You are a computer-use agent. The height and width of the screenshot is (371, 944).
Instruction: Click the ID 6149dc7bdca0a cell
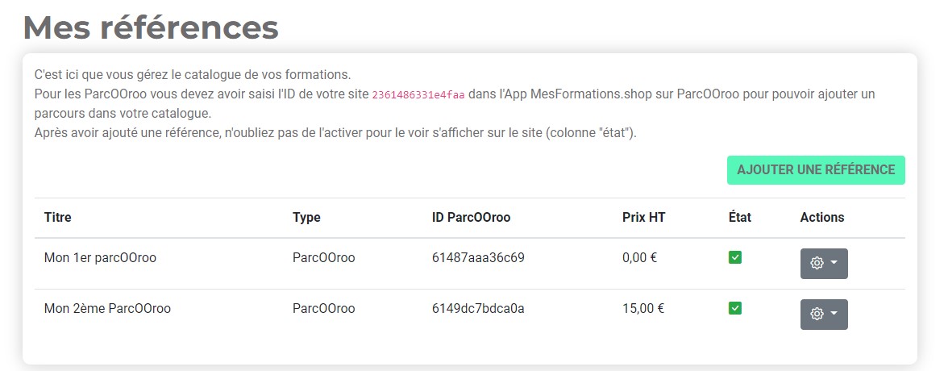coord(478,308)
